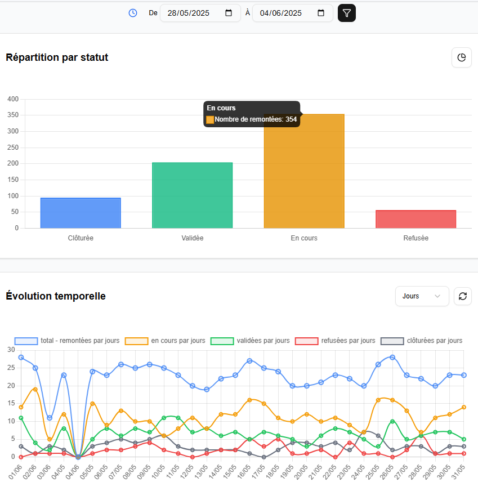
Task: Click the clock icon beside date range
Action: 133,13
